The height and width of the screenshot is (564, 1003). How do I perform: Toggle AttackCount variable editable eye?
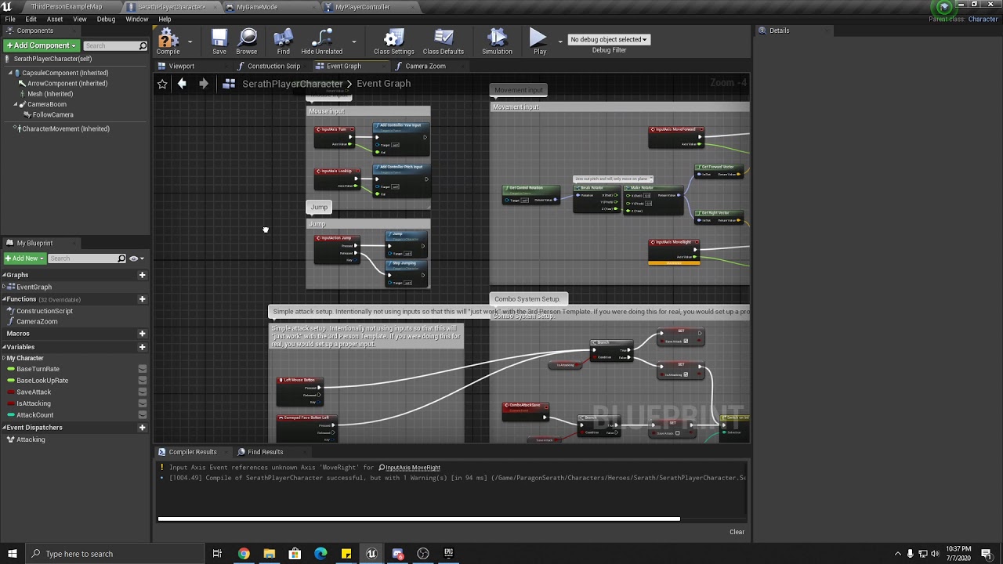pos(142,415)
